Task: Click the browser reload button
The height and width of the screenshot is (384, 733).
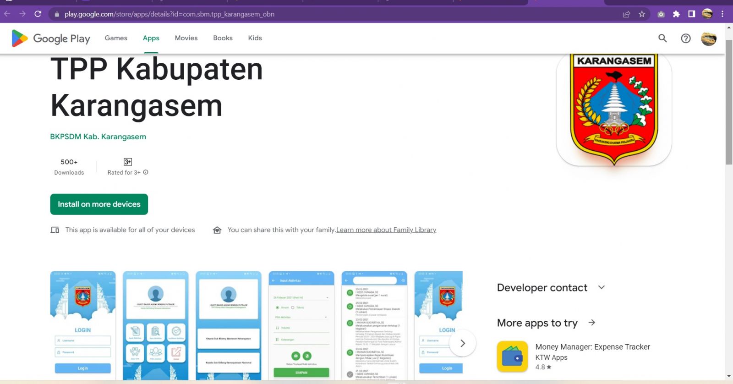Action: (38, 14)
